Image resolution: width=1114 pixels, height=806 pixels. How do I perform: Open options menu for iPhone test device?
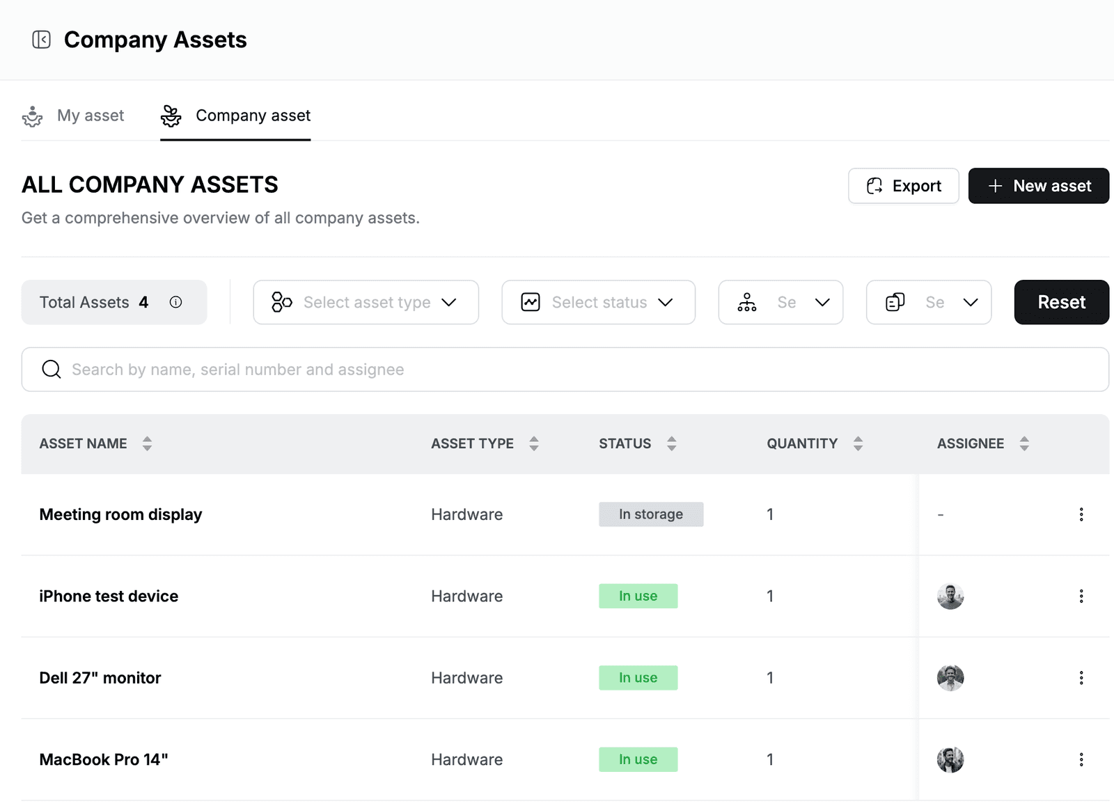(1081, 596)
